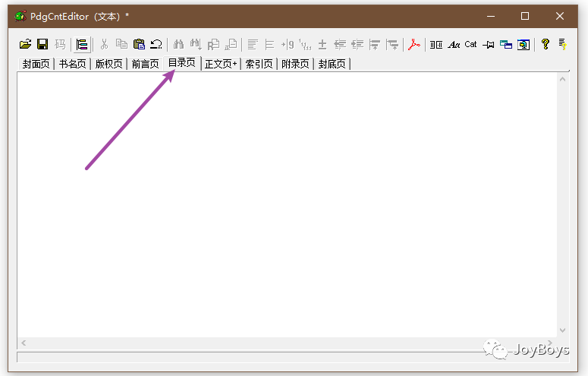Select the 封底页 tab

[x=332, y=64]
